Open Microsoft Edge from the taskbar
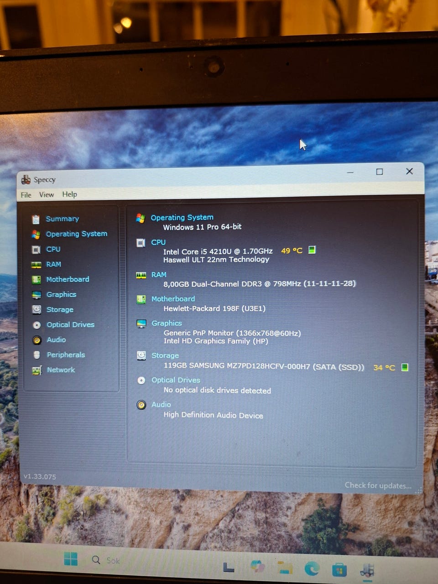438x584 pixels. tap(312, 568)
